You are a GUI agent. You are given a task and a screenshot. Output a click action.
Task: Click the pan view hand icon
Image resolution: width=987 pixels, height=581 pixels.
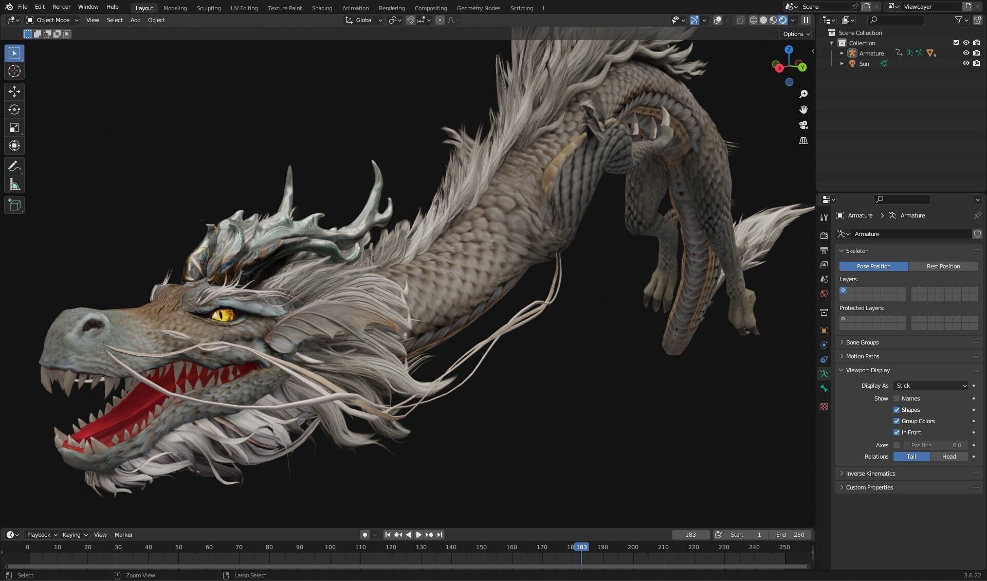(803, 110)
